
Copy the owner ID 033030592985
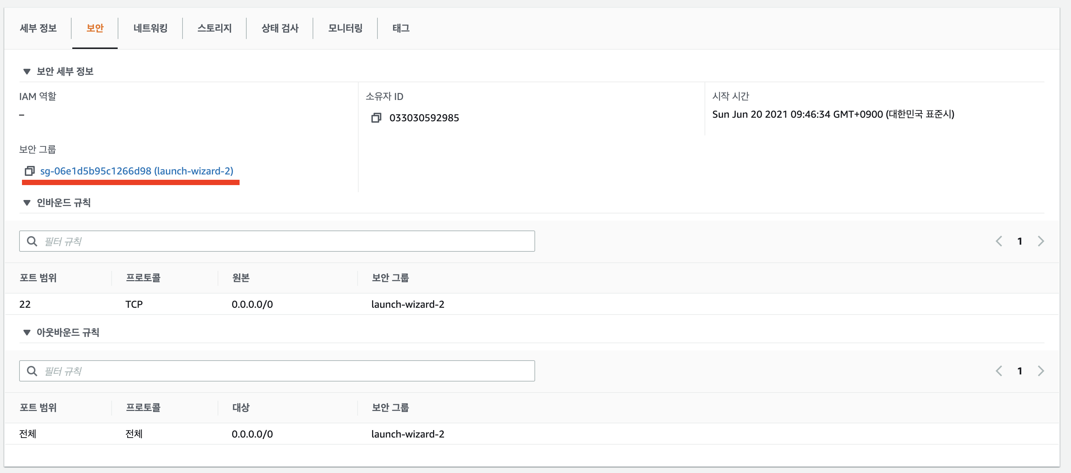tap(376, 118)
